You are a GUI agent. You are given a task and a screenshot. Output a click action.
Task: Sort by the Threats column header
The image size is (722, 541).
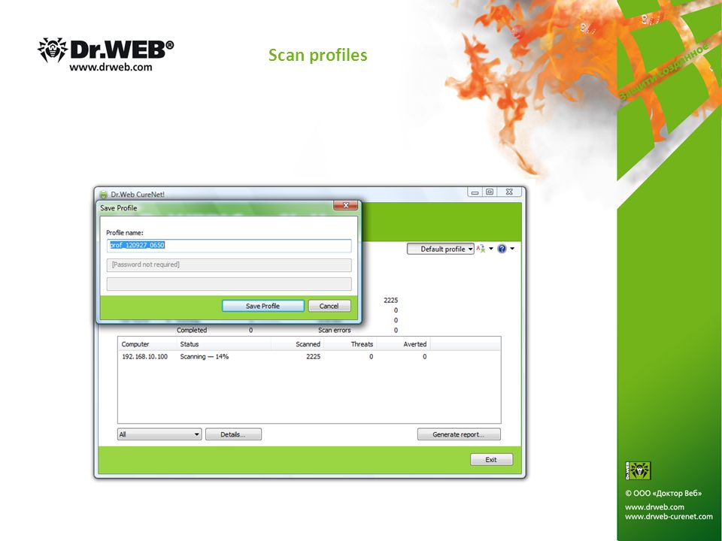coord(350,344)
